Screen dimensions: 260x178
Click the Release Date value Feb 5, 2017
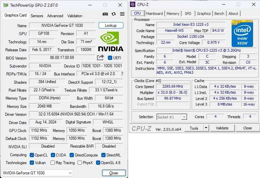(x=42, y=50)
